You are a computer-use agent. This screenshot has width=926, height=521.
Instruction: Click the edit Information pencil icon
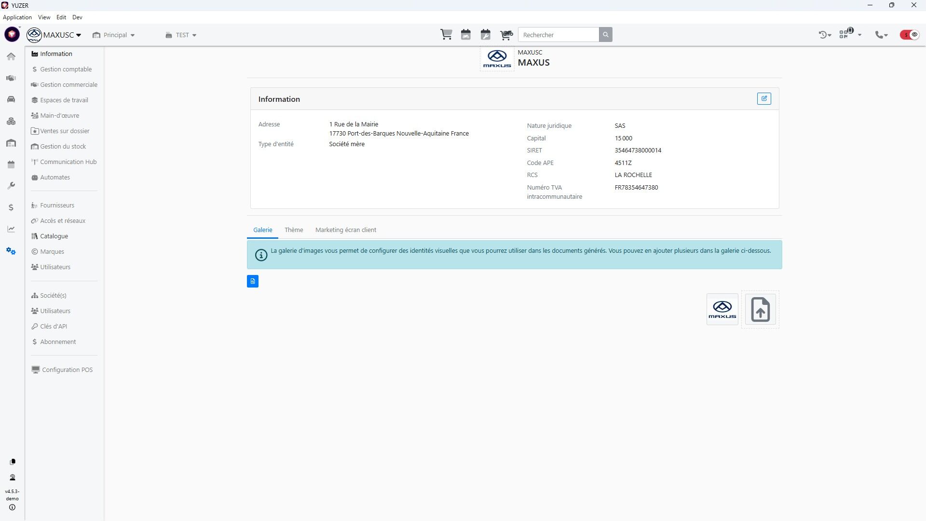click(x=763, y=99)
